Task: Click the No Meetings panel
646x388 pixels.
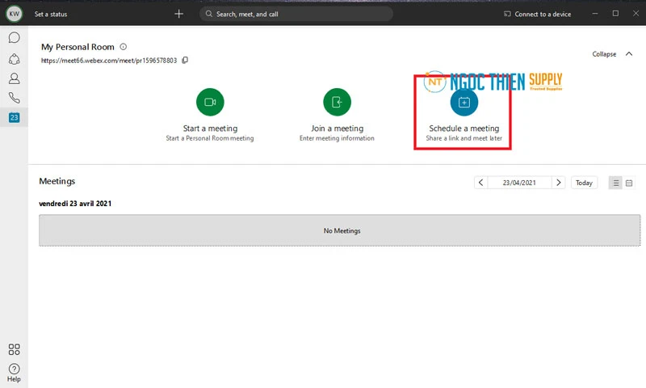Action: [x=339, y=230]
